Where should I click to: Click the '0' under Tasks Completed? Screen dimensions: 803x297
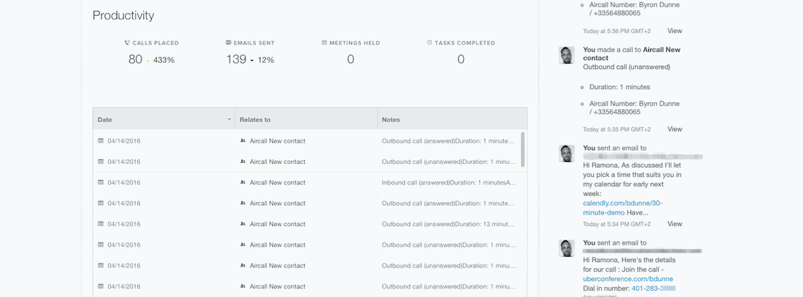click(461, 59)
